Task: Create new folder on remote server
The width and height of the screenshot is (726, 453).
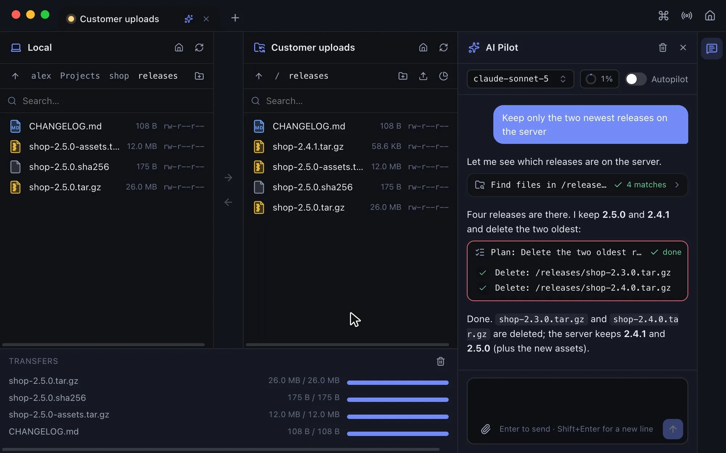Action: pos(403,76)
